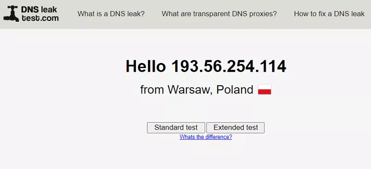
Task: Click the "test.com" part of the logo
Action: tap(40, 18)
